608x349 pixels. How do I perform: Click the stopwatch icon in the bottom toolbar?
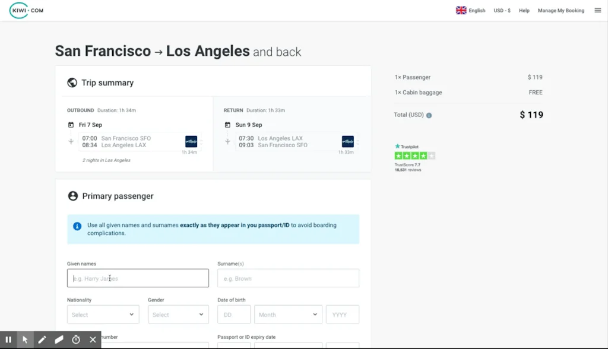(x=75, y=340)
